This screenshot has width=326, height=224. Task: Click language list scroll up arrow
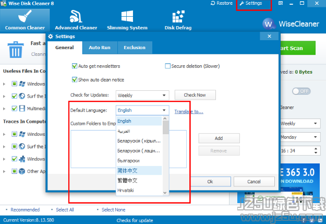[x=165, y=118]
